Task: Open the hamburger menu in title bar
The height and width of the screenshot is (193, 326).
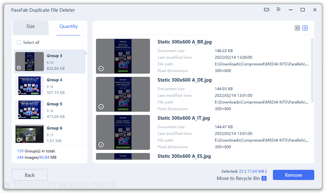Action: (x=279, y=9)
